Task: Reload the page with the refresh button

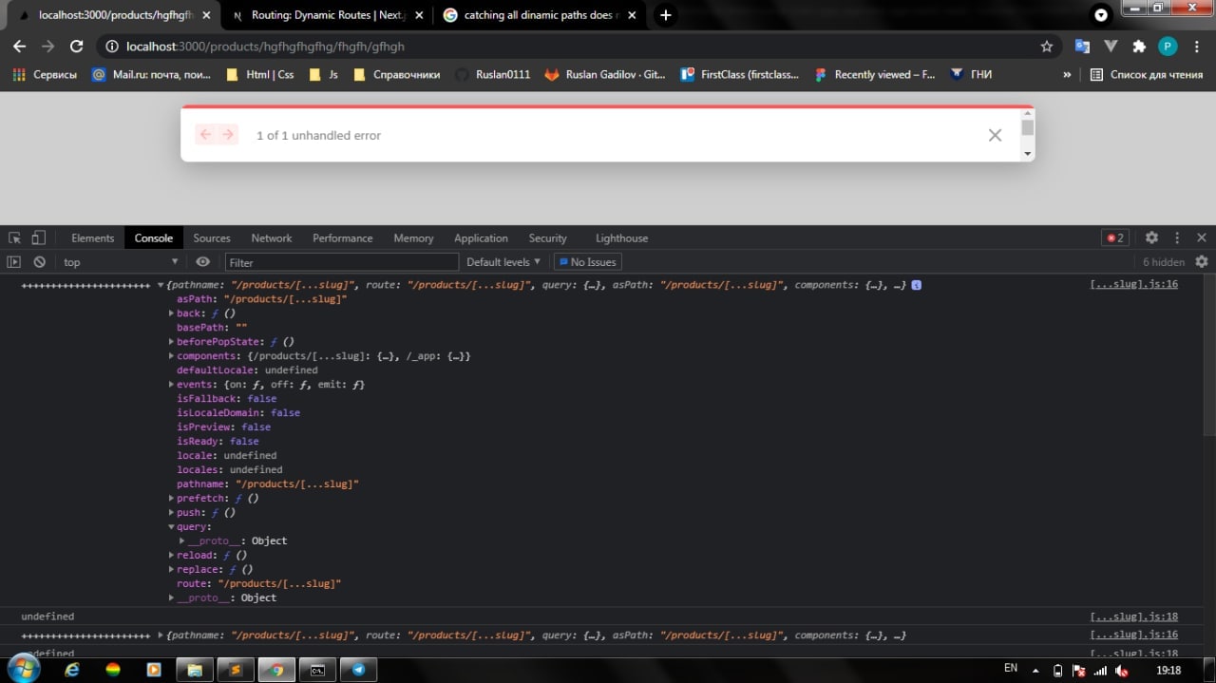Action: click(x=77, y=47)
